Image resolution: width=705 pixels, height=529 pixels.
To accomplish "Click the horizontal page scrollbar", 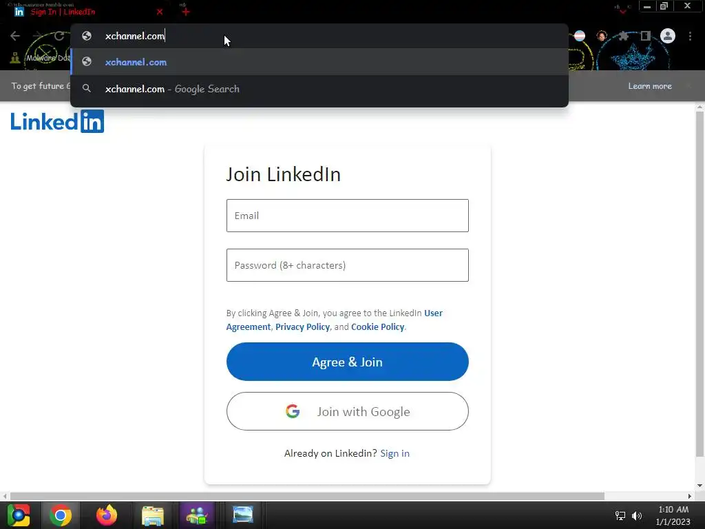I will tap(307, 496).
